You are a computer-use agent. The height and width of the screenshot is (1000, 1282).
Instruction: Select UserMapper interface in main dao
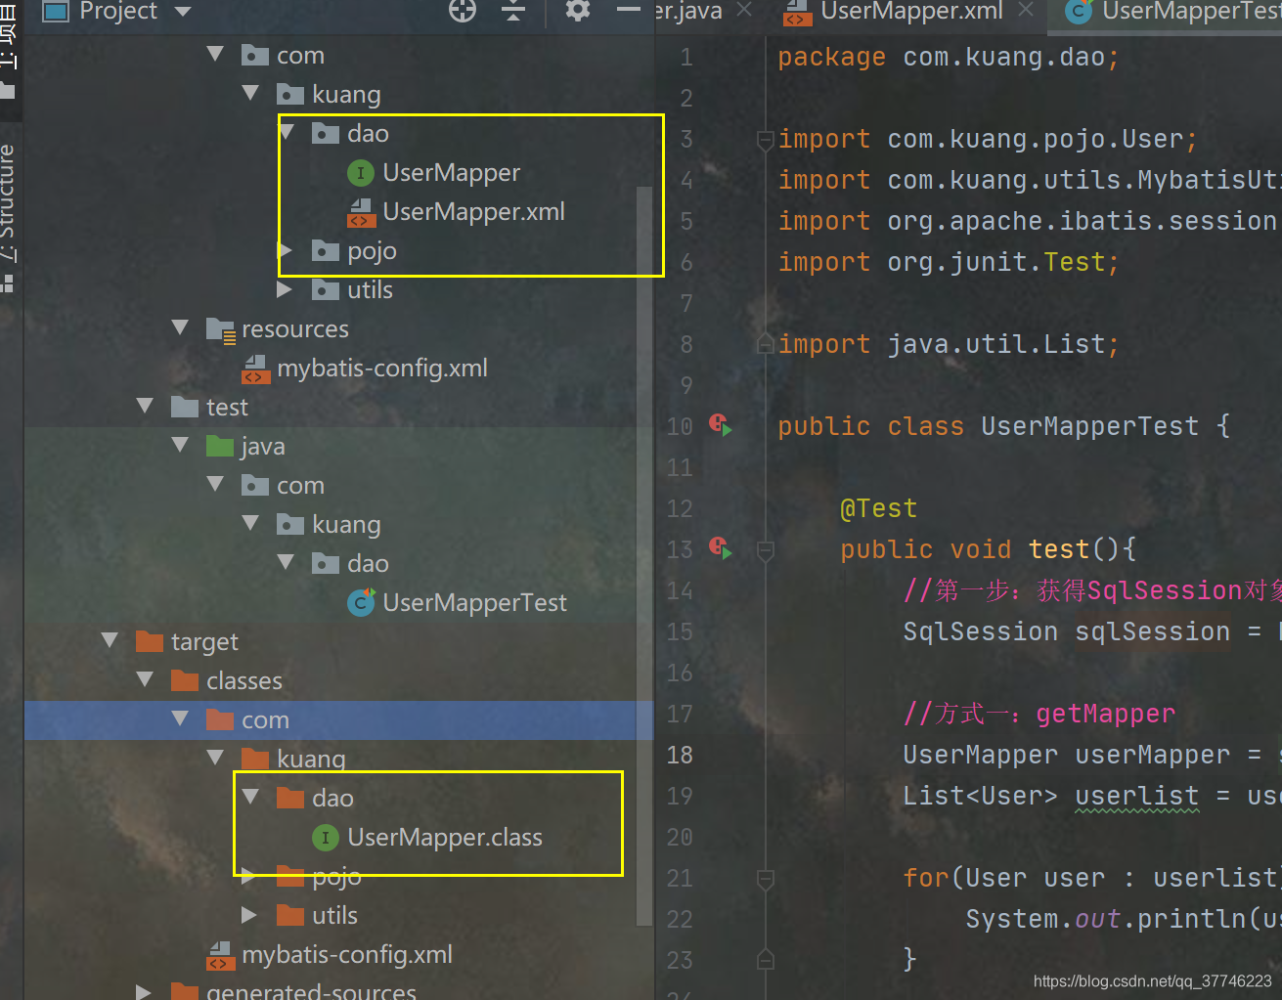tap(451, 172)
